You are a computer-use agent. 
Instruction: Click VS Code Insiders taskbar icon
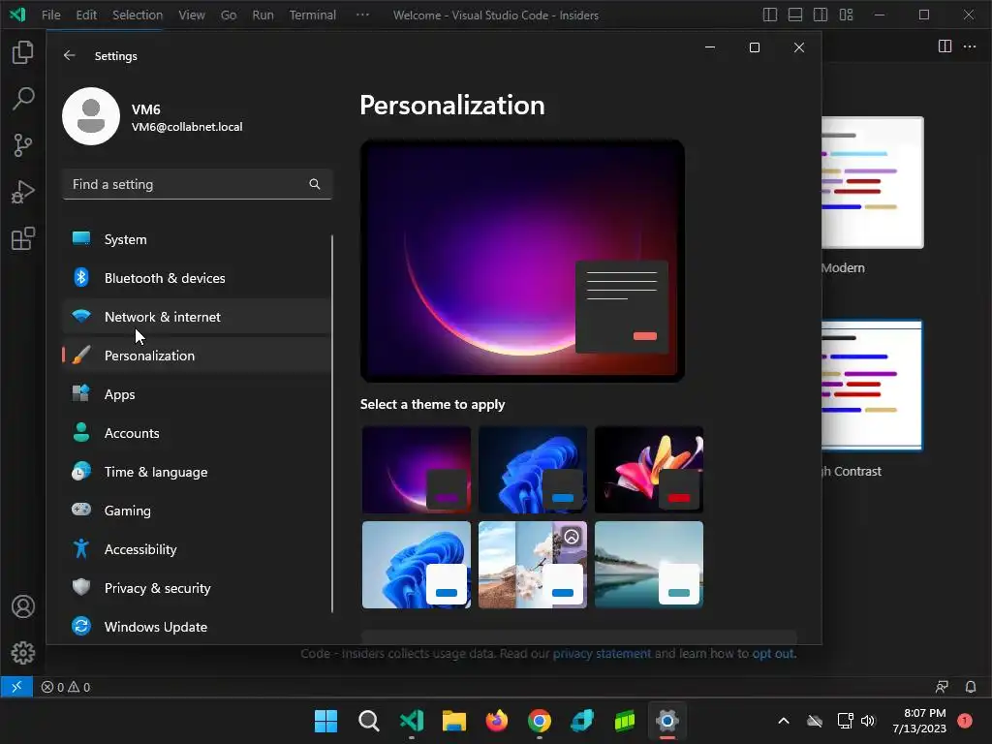(x=412, y=721)
